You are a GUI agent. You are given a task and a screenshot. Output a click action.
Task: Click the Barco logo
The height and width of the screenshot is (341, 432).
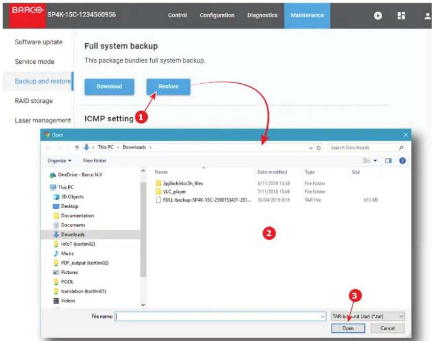[x=27, y=15]
